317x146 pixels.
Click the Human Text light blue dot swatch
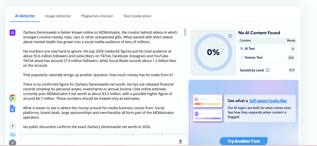click(x=241, y=57)
